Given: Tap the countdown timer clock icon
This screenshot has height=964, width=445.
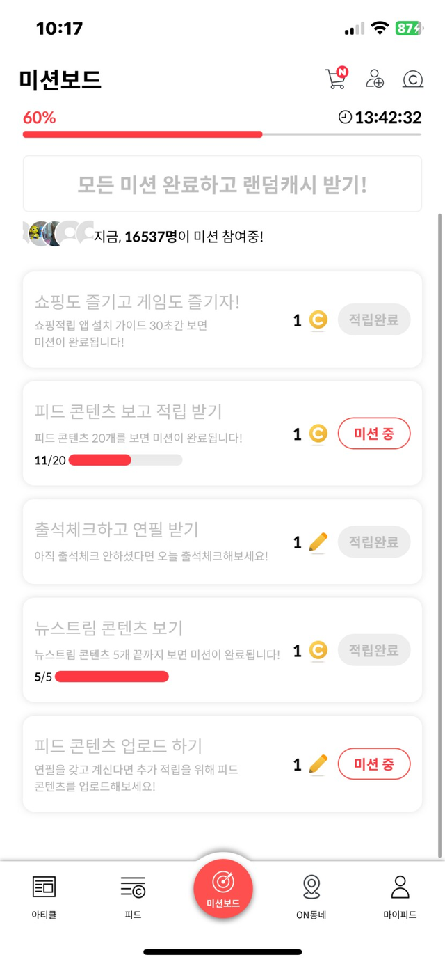Looking at the screenshot, I should (x=345, y=118).
